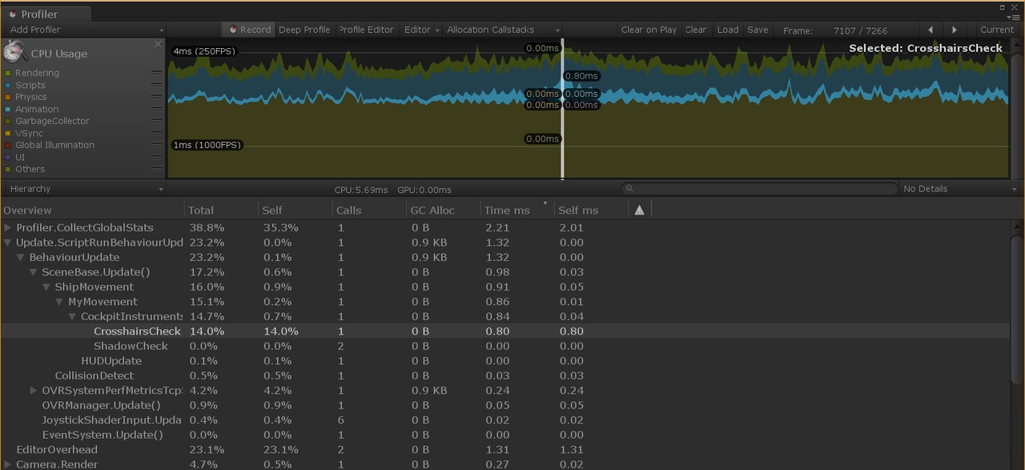Enable Deep Profile mode

304,30
